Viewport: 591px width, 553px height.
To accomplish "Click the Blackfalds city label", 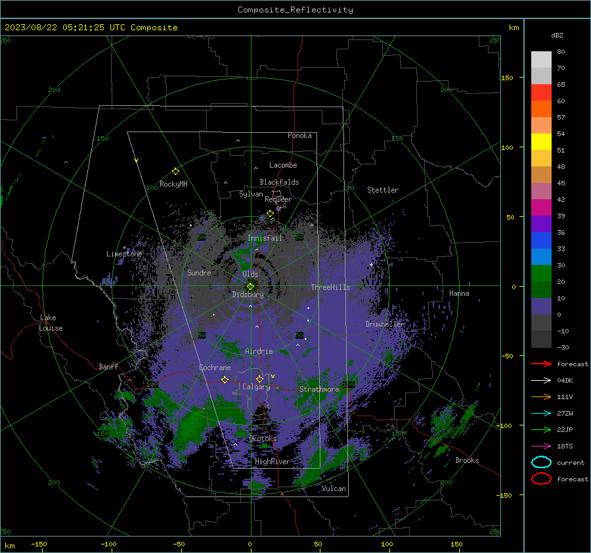I will tap(279, 182).
